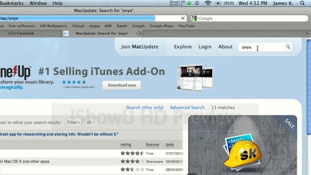Open the Explore navigation item
Viewport: 311px width, 175px height.
click(x=183, y=47)
